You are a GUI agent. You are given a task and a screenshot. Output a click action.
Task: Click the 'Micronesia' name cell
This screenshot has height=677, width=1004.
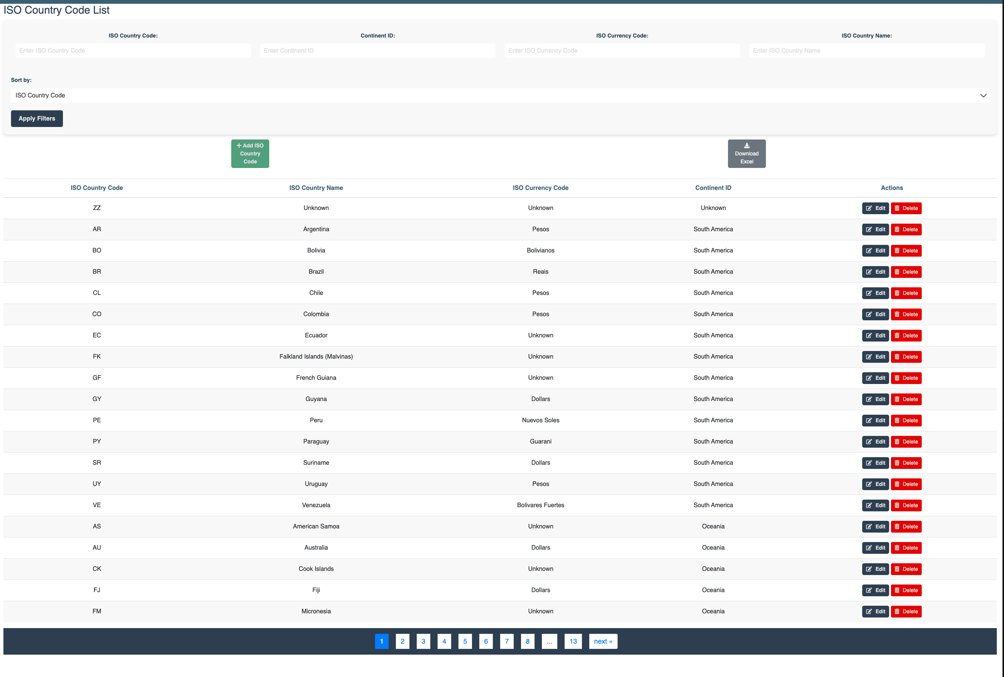(x=316, y=611)
